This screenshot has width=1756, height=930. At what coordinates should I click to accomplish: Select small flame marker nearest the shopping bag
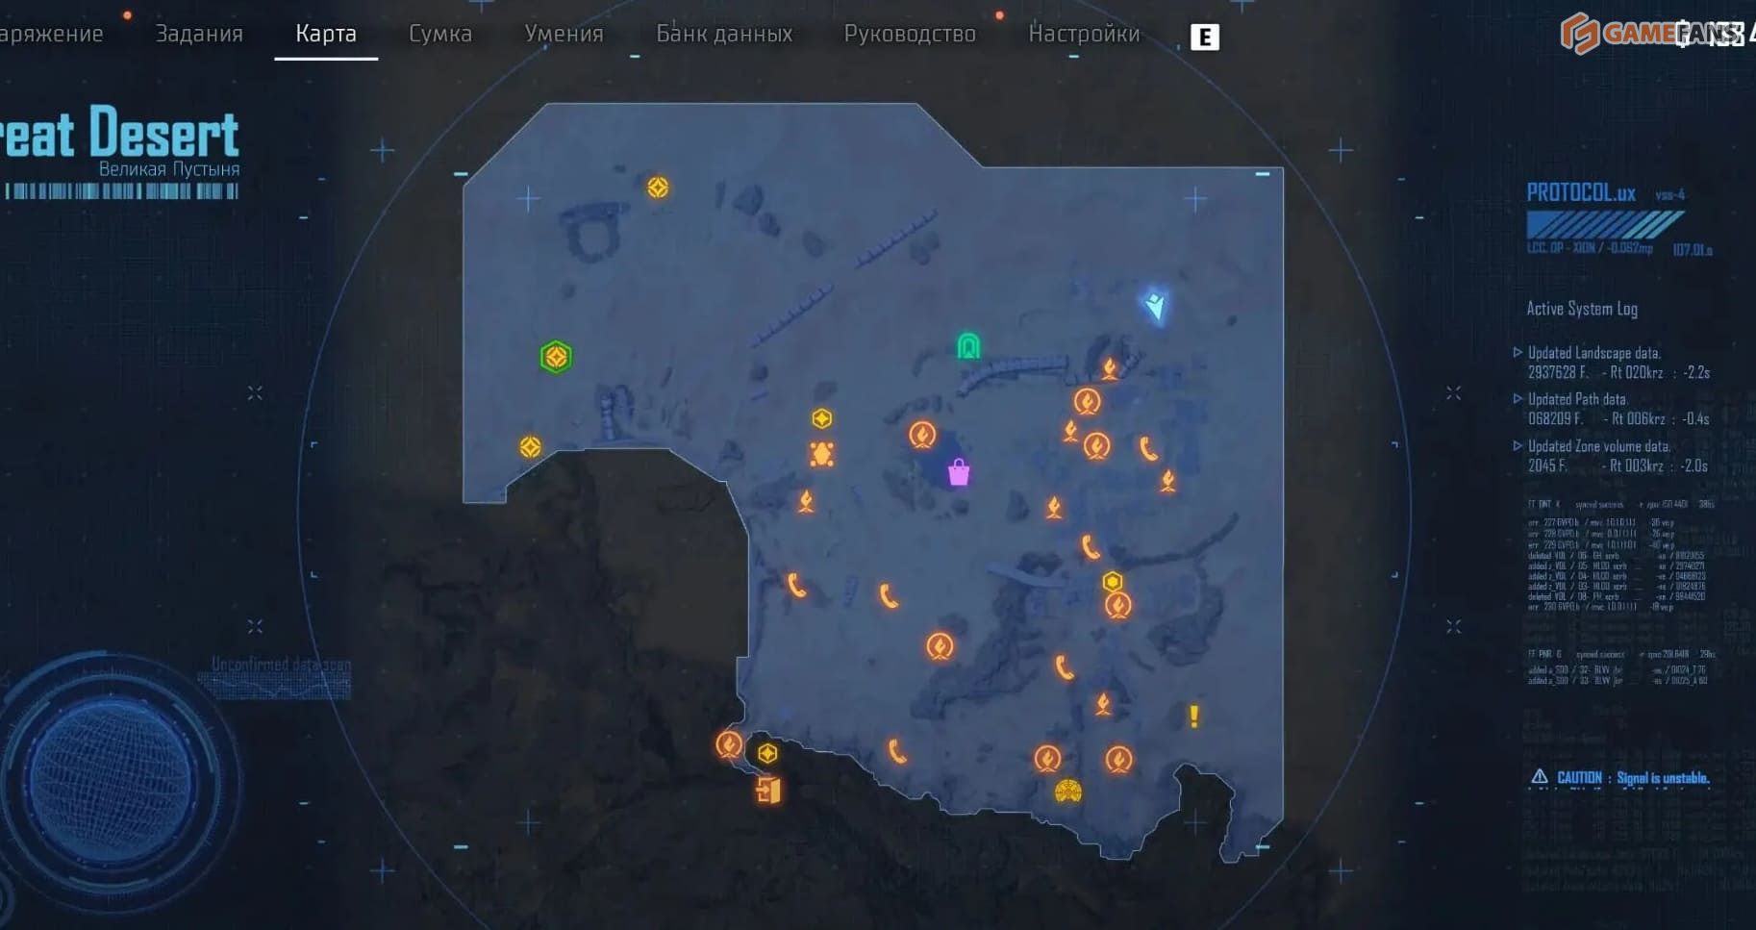(1054, 507)
